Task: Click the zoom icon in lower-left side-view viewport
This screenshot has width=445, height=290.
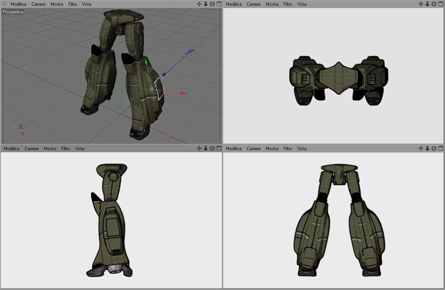Action: (x=206, y=148)
